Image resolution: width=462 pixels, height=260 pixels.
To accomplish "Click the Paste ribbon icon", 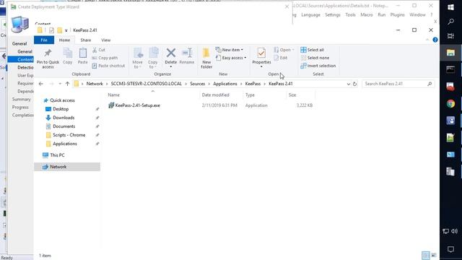I will click(83, 53).
